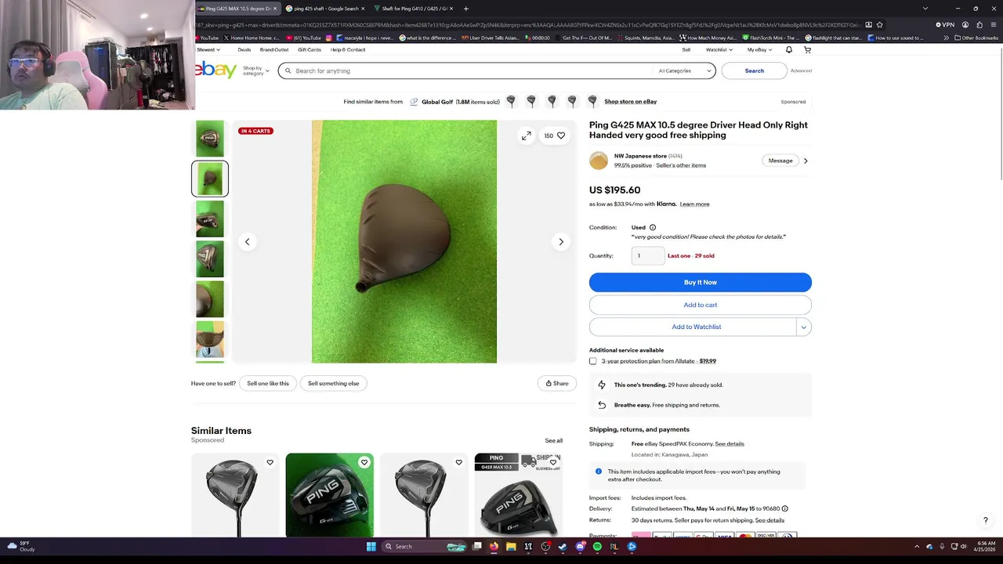Image resolution: width=1003 pixels, height=564 pixels.
Task: Click the Share button
Action: (x=557, y=383)
